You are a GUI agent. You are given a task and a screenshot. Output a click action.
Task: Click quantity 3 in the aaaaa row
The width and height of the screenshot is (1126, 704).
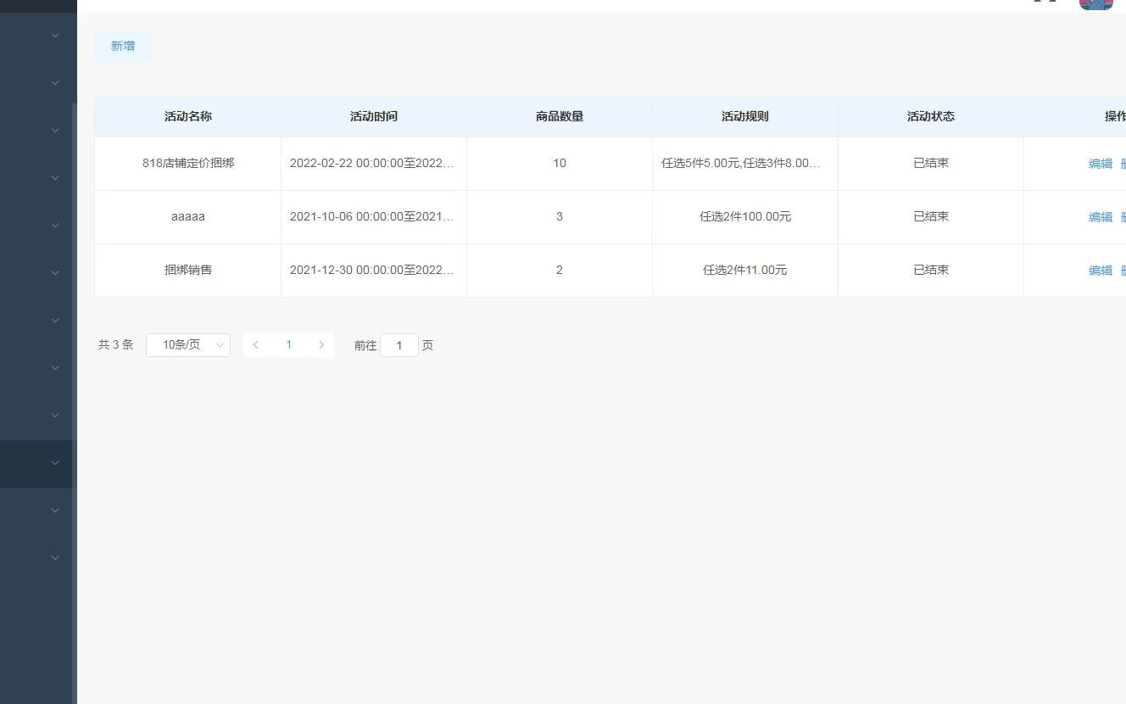tap(560, 216)
